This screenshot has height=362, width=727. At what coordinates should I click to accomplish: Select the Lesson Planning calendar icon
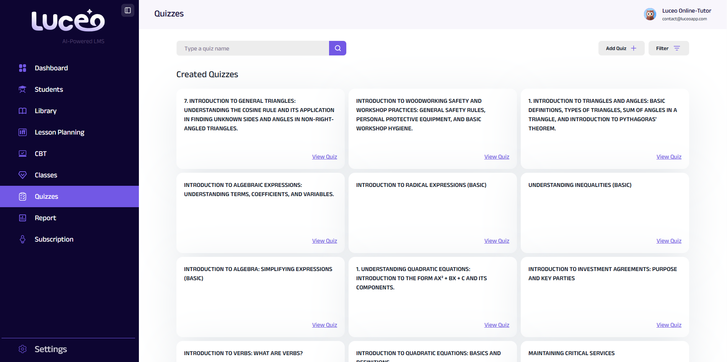click(23, 132)
